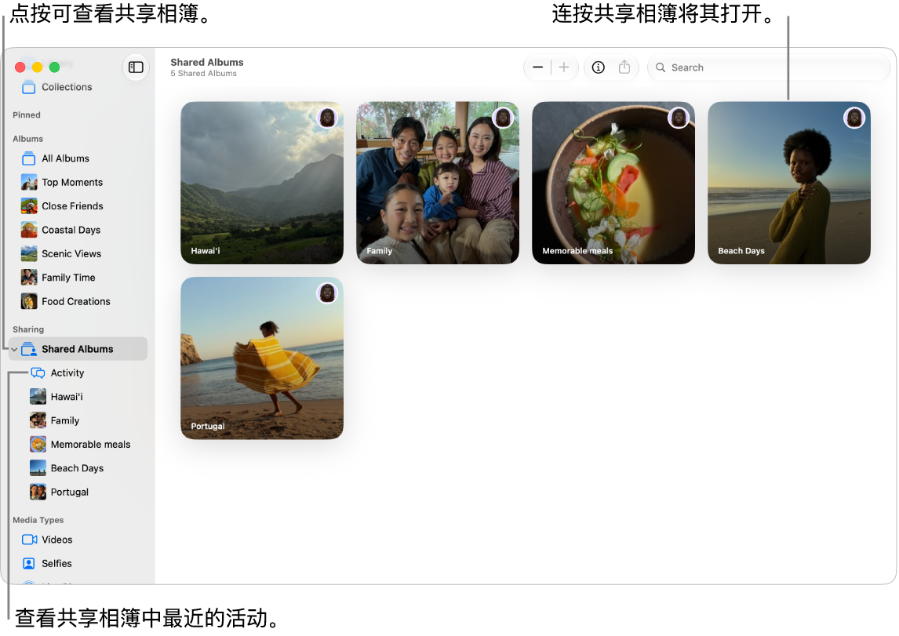Click the Food Creations album icon
This screenshot has width=899, height=636.
point(29,301)
